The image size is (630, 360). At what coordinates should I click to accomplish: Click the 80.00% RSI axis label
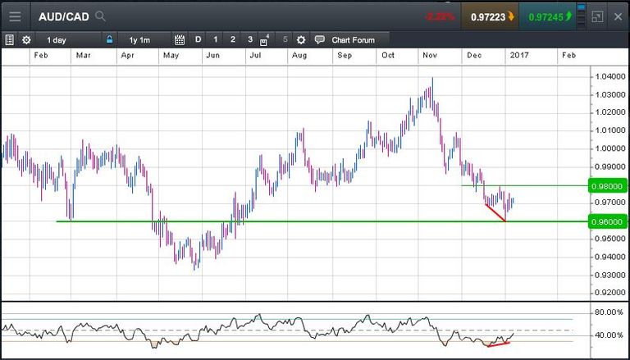(x=609, y=312)
